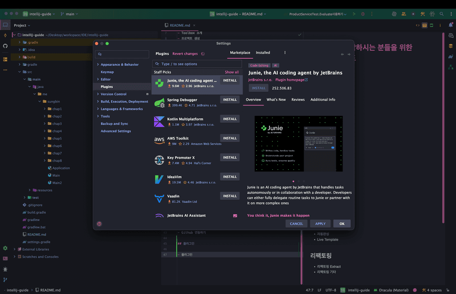Viewport: 456px width, 294px height.
Task: Click the plugin search field
Action: coord(198,64)
